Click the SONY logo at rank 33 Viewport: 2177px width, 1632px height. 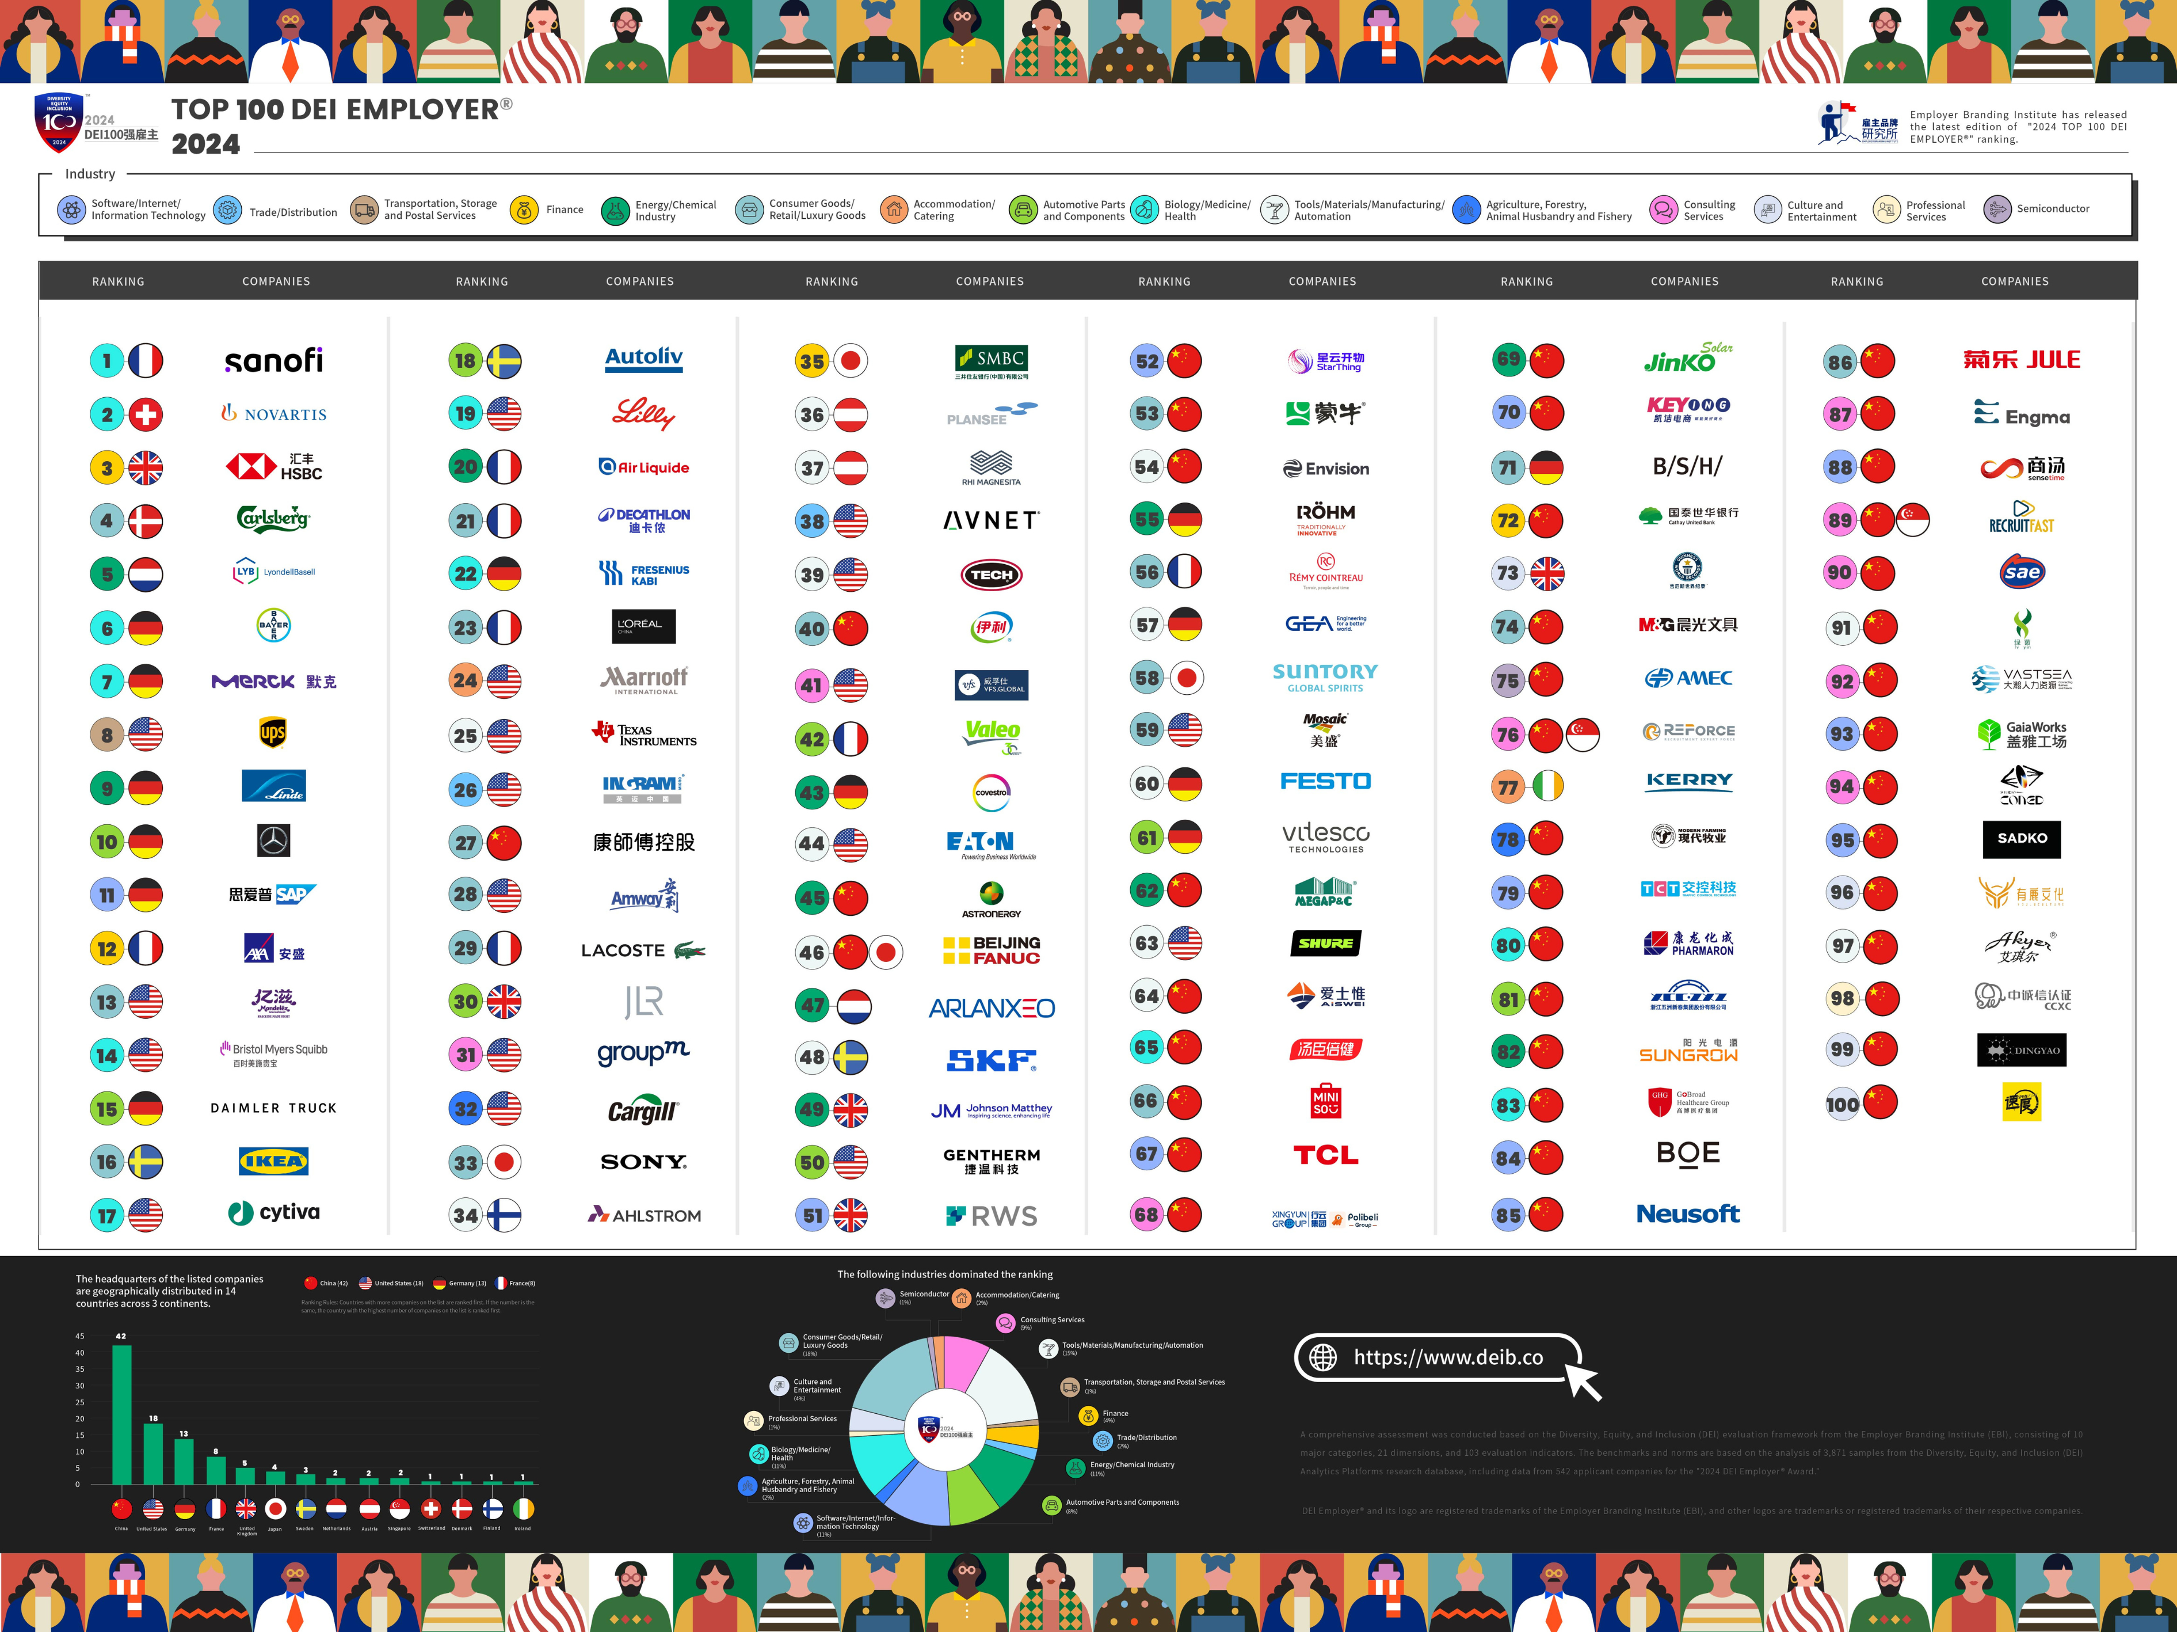click(643, 1162)
